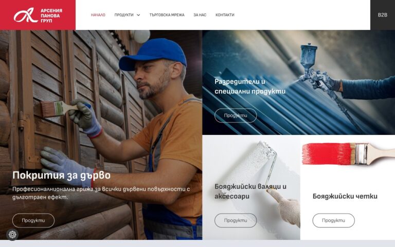Image resolution: width=395 pixels, height=247 pixels.
Task: Open the settings gear icon
Action: pyautogui.click(x=12, y=235)
